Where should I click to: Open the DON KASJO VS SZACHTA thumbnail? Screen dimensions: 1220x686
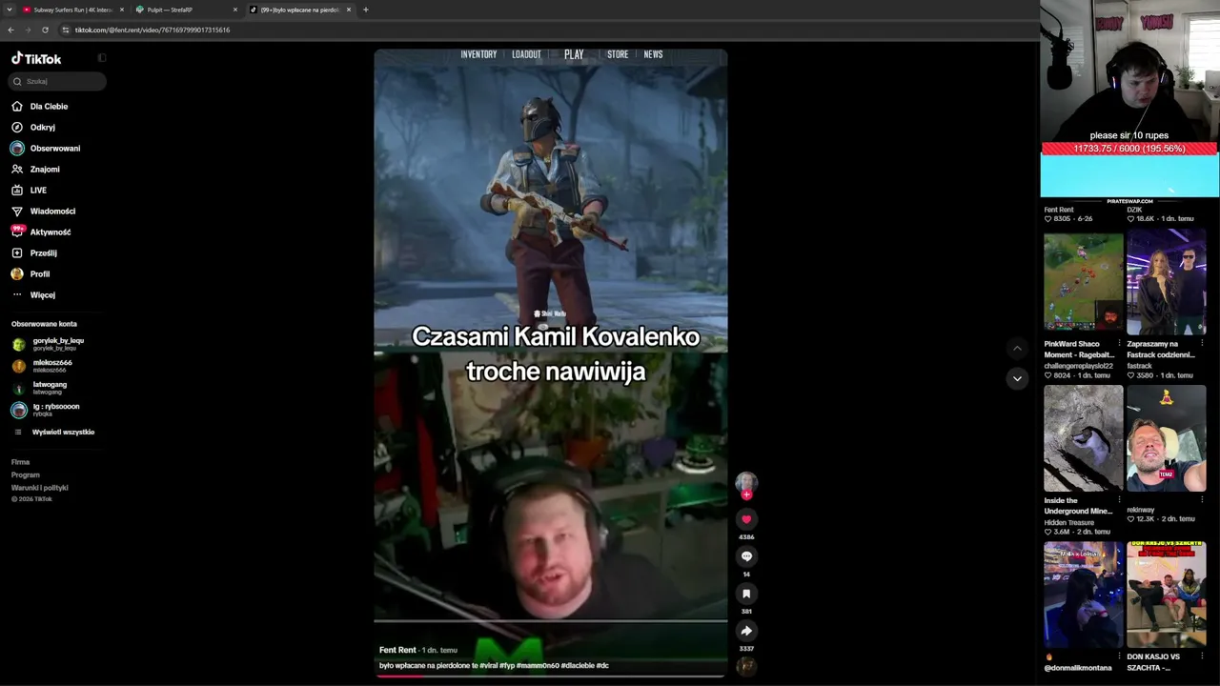(x=1167, y=595)
